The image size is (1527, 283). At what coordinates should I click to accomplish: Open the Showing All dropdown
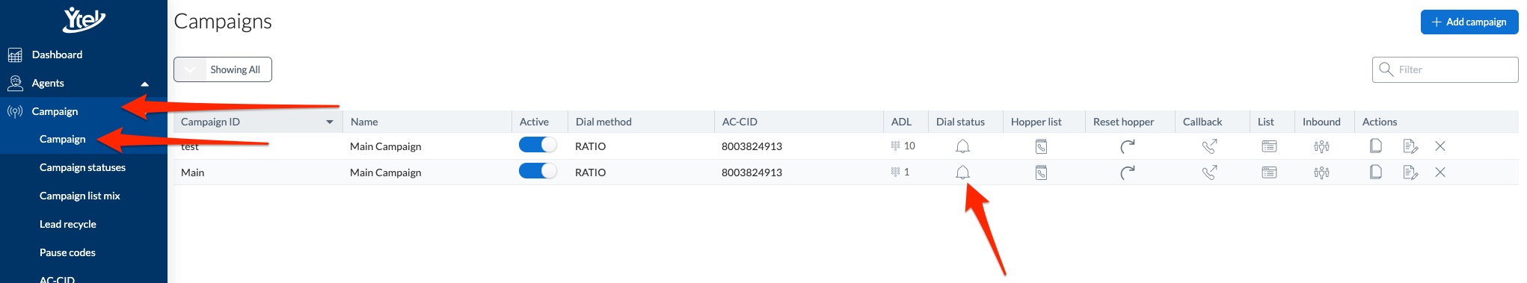[x=223, y=69]
